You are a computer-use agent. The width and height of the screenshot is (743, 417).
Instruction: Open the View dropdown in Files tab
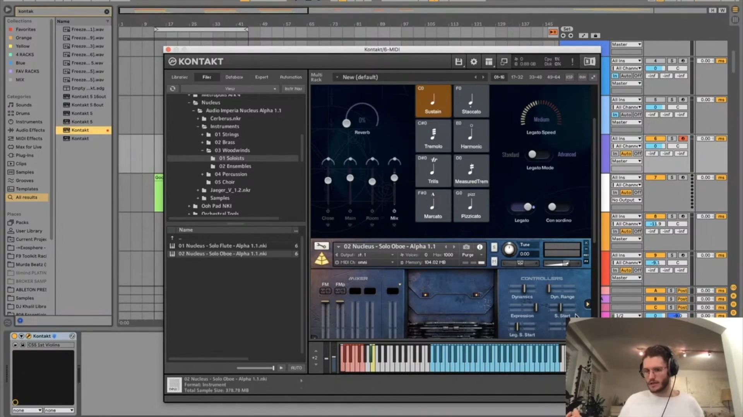pyautogui.click(x=230, y=89)
